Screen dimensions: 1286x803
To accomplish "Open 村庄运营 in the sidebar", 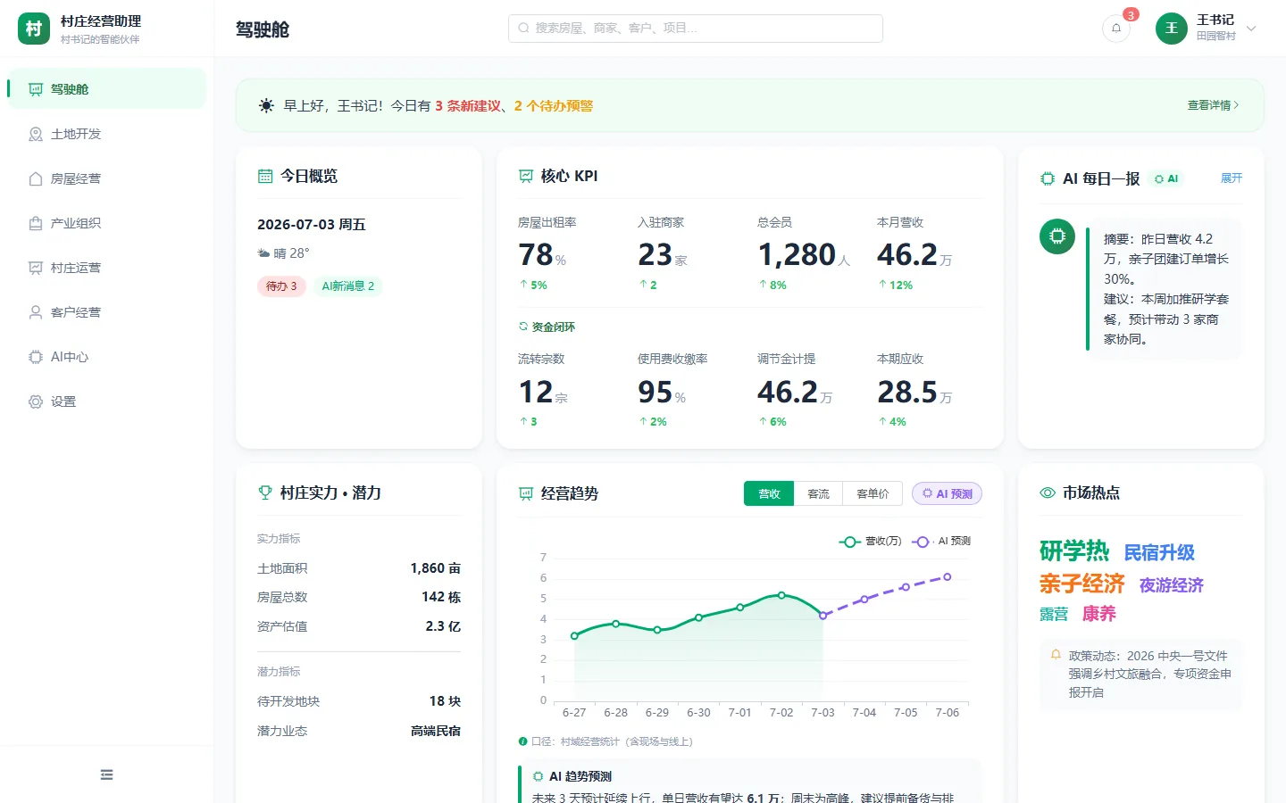I will [107, 268].
